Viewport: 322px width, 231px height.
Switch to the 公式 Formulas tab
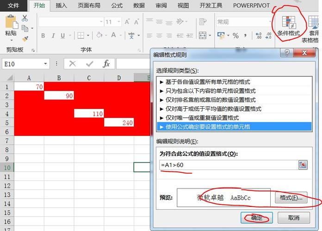(x=117, y=6)
